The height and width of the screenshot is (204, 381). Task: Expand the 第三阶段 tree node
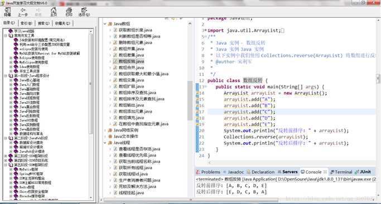pyautogui.click(x=6, y=156)
